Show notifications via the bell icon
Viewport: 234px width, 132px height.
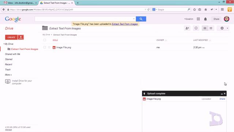(x=205, y=19)
